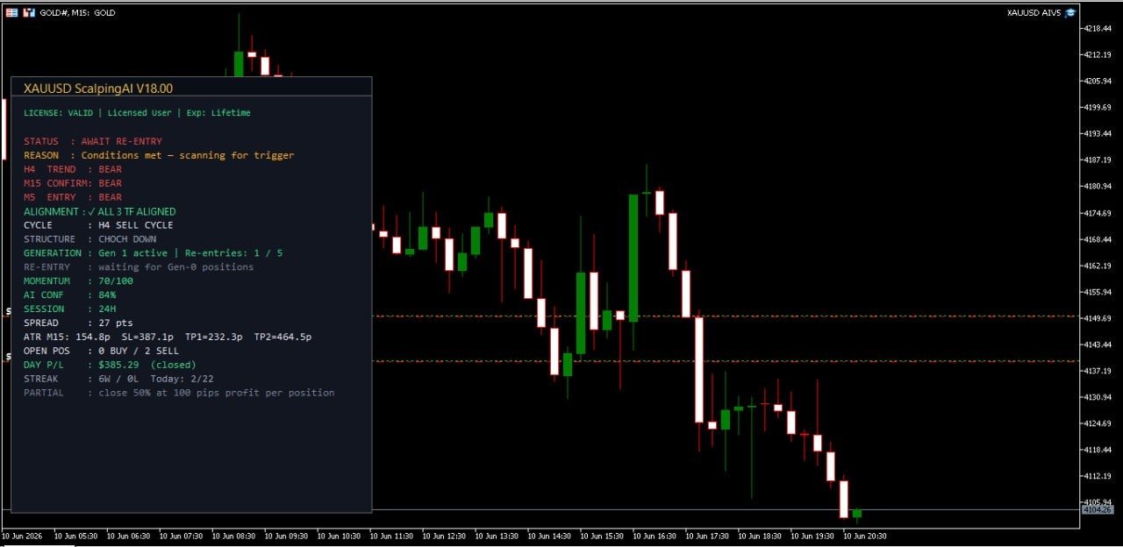Viewport: 1123px width, 547px height.
Task: Click the GENERATION Gen 1 active row
Action: coord(154,253)
